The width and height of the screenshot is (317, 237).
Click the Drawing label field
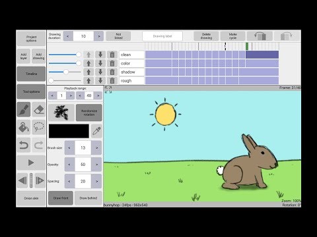(x=162, y=36)
